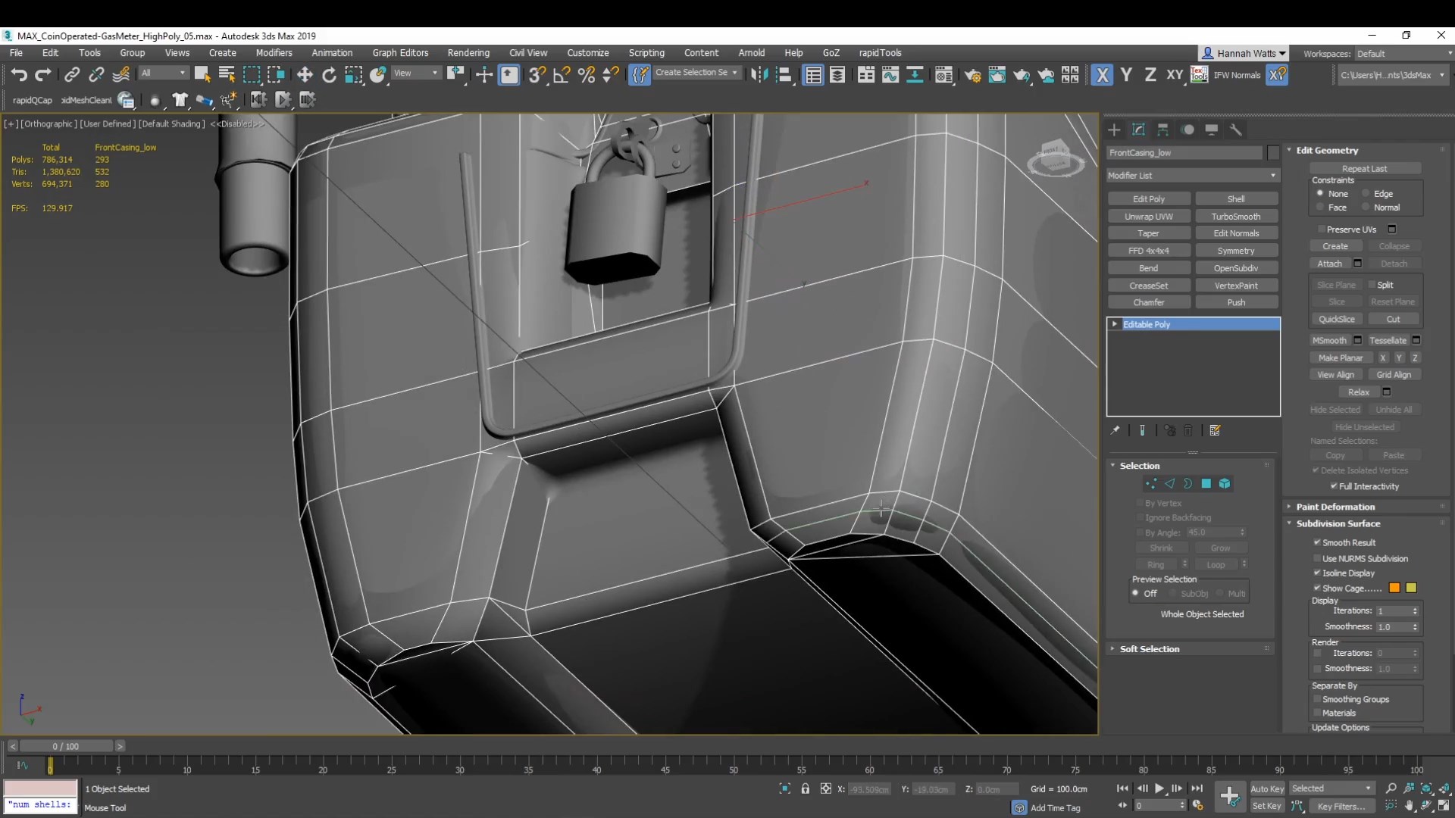Select the Move transform tool
The width and height of the screenshot is (1455, 818).
tap(305, 74)
